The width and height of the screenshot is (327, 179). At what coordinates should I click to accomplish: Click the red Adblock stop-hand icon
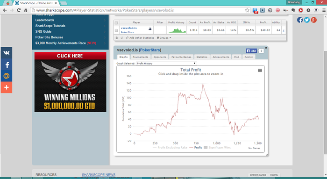coord(301,10)
